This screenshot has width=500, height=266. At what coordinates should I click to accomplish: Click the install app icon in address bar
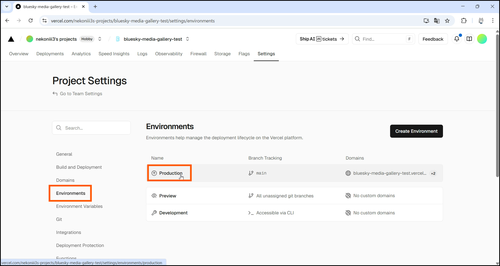[426, 21]
